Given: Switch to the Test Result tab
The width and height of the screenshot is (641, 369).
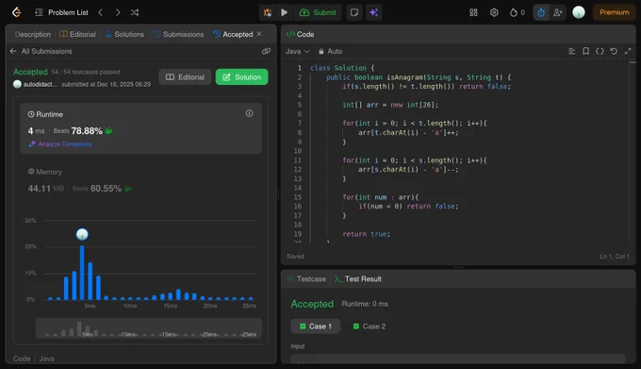Looking at the screenshot, I should click(358, 279).
